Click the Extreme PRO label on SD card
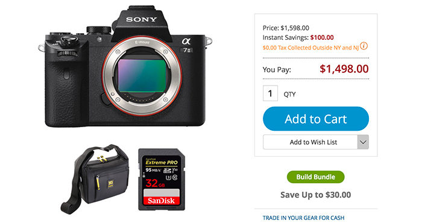The width and height of the screenshot is (422, 223). (x=162, y=162)
